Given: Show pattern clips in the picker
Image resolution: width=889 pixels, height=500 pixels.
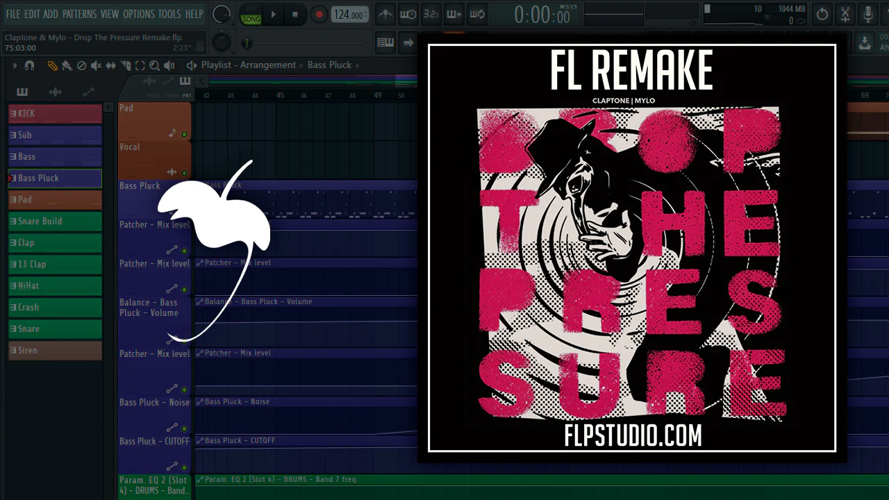Looking at the screenshot, I should (22, 92).
